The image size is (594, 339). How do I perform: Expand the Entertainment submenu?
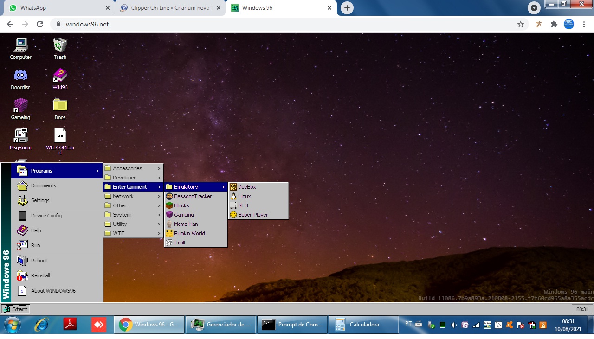(133, 187)
